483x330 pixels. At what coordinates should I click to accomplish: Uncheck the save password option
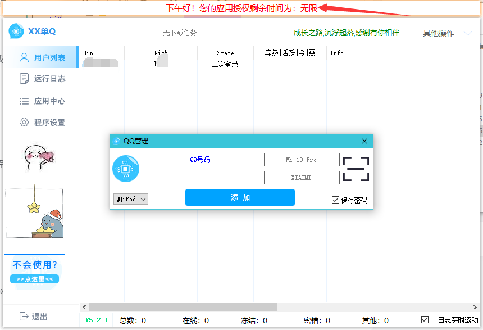334,200
